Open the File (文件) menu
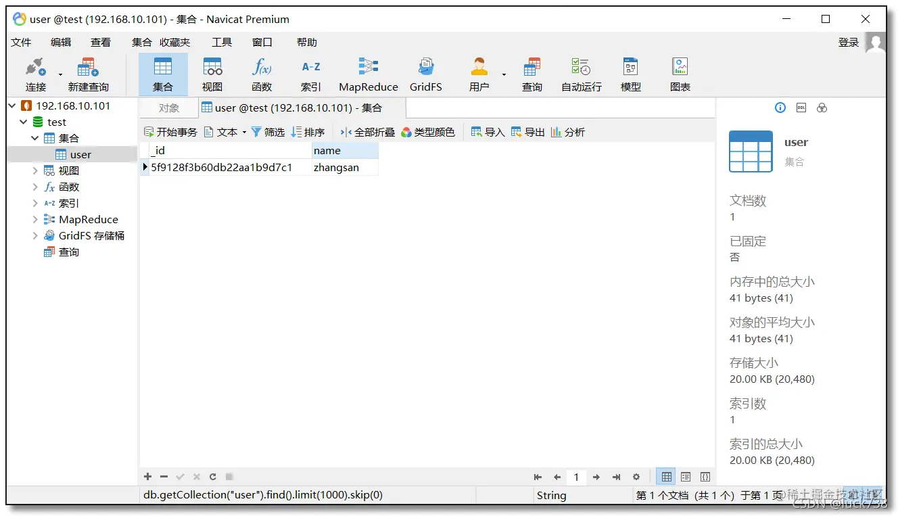This screenshot has height=516, width=898. [21, 42]
